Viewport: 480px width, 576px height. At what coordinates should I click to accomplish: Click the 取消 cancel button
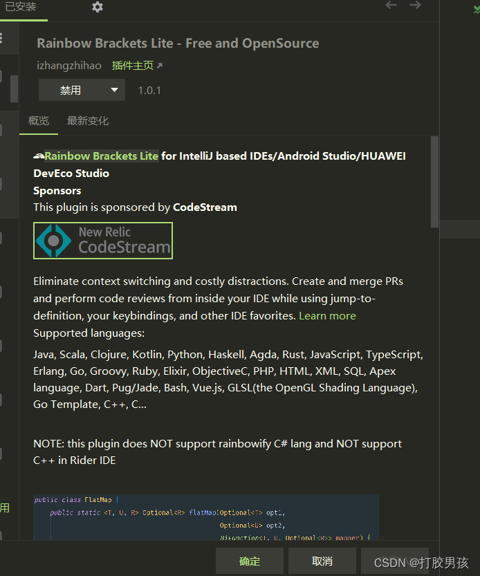pyautogui.click(x=322, y=561)
